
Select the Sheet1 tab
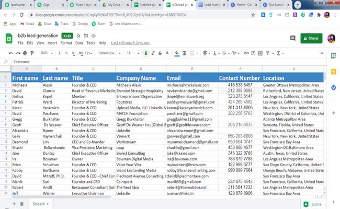coord(41,204)
